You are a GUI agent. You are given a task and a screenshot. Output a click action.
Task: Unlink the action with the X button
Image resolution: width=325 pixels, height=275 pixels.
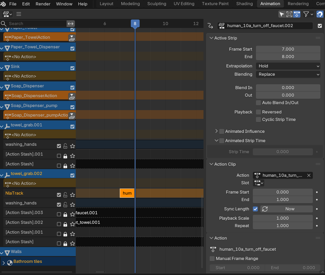click(x=309, y=175)
